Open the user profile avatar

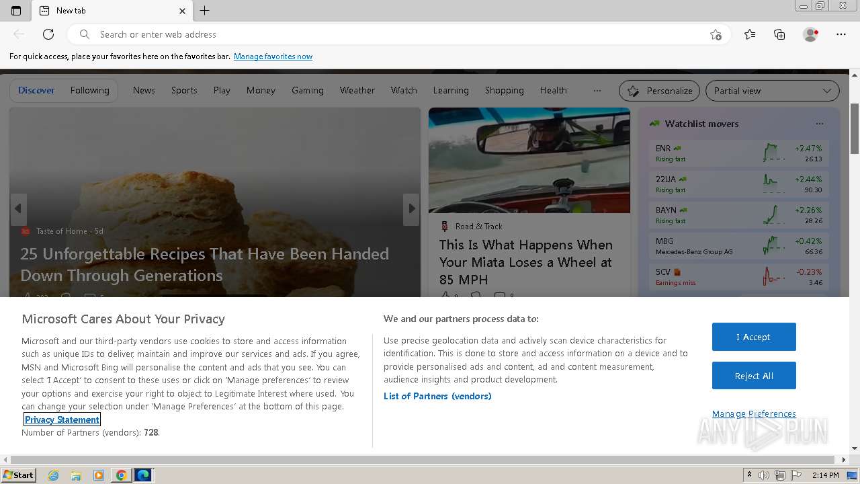coord(810,34)
